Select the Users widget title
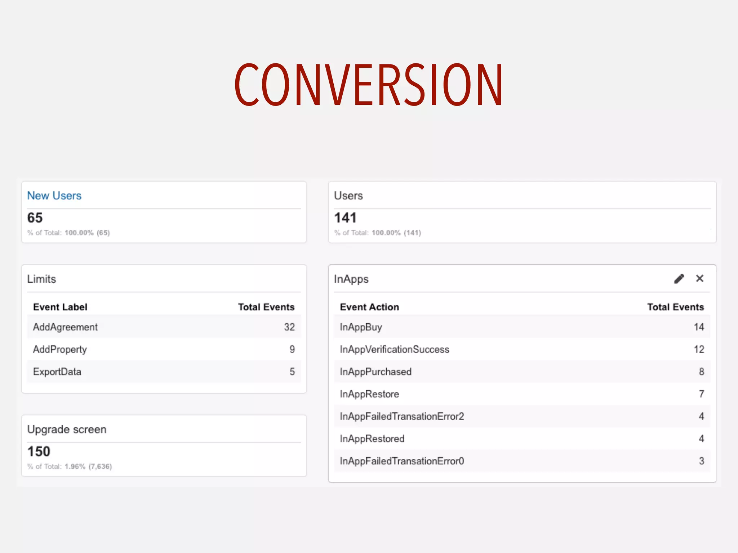The image size is (738, 553). point(348,195)
